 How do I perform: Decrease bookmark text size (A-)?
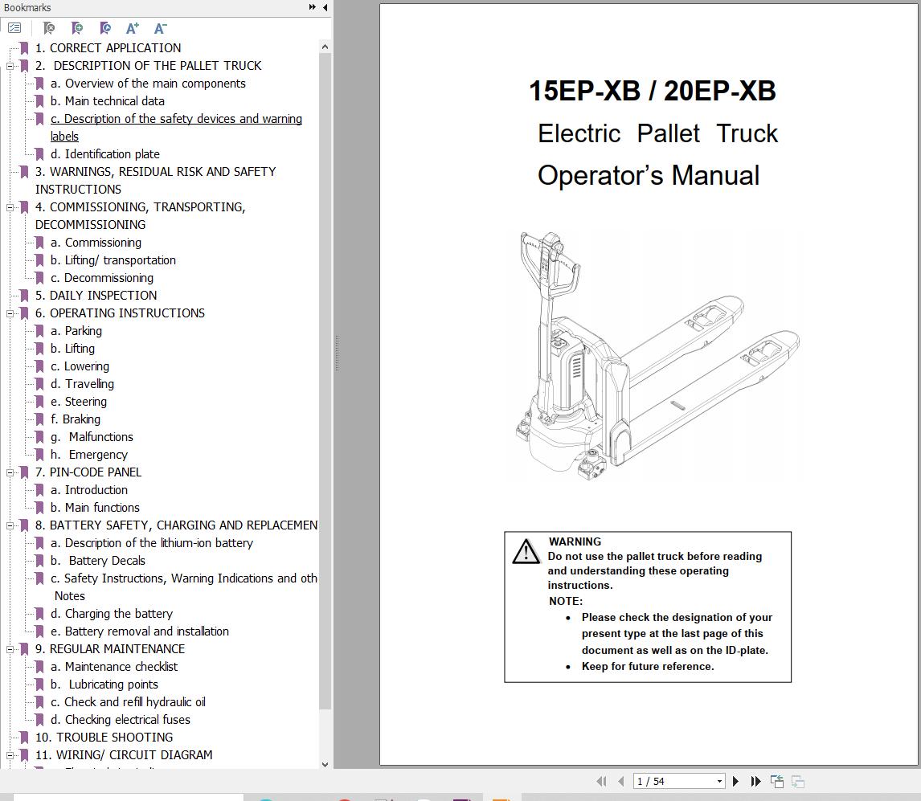click(161, 27)
